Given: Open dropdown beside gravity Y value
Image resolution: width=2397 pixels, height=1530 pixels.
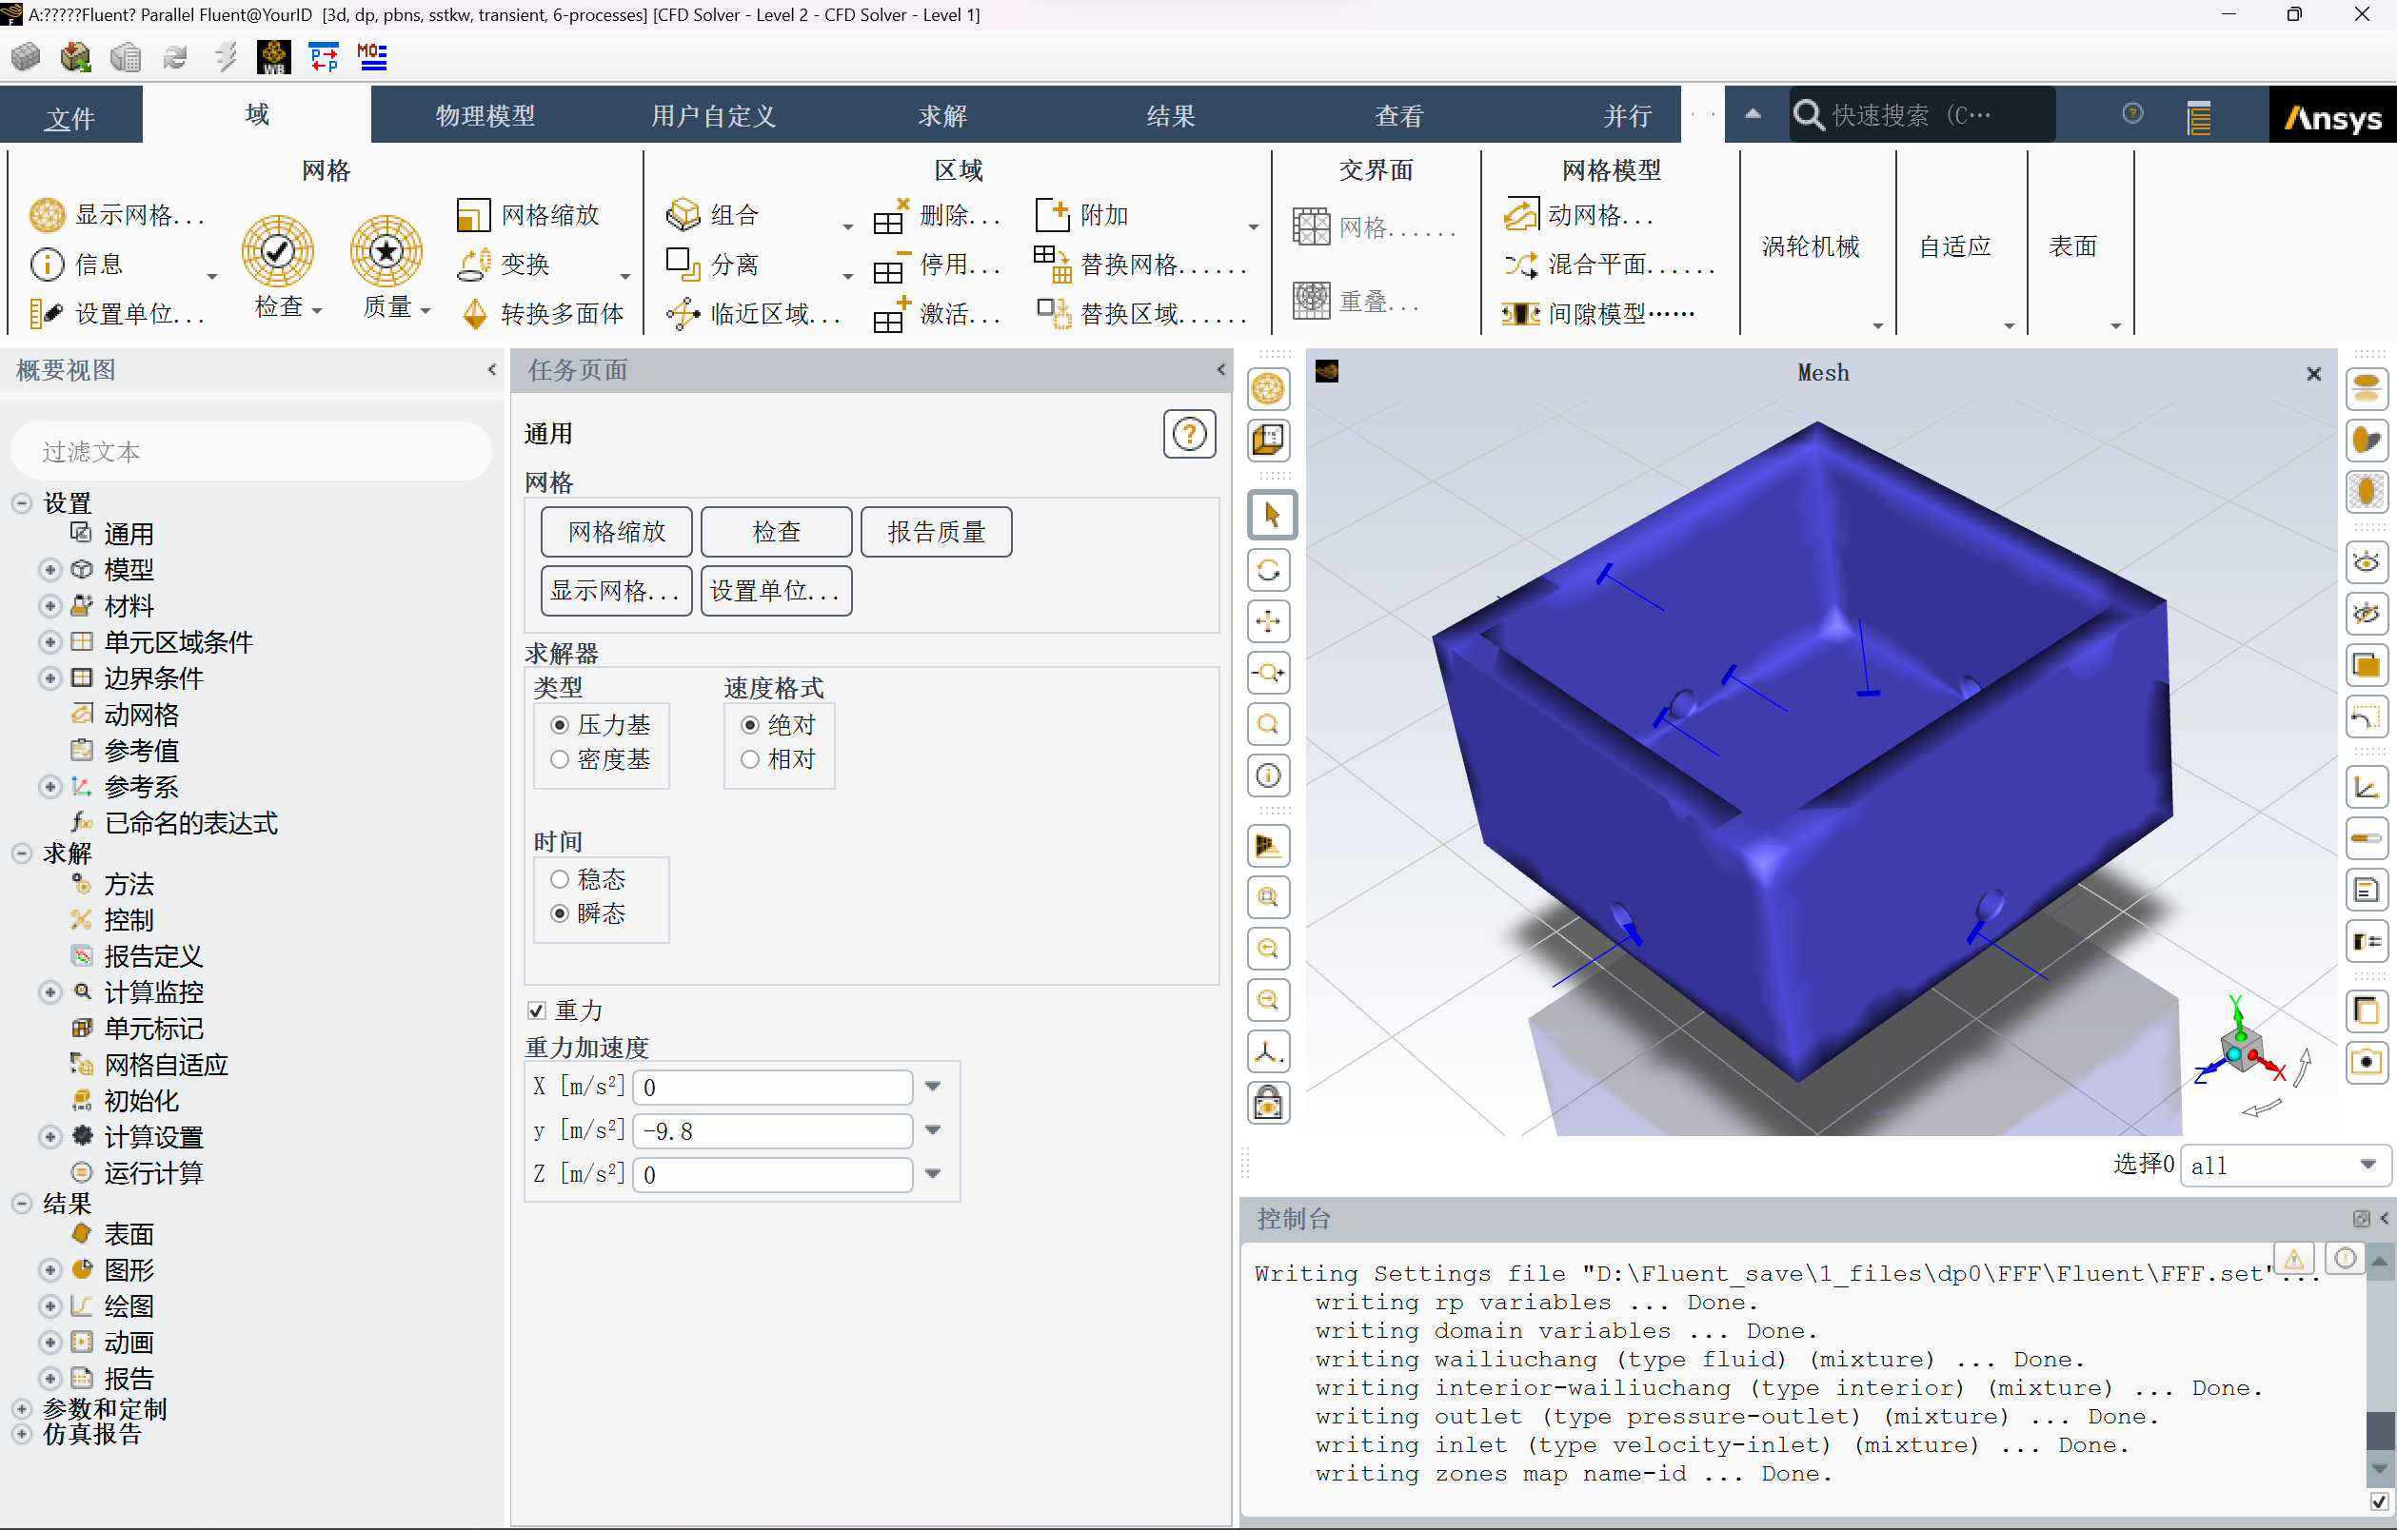Looking at the screenshot, I should pyautogui.click(x=933, y=1130).
